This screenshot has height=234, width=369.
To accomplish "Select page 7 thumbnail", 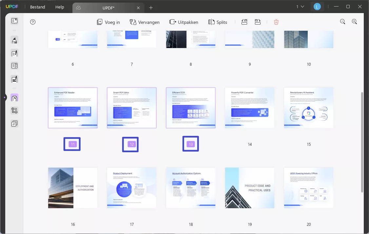I will pyautogui.click(x=132, y=40).
